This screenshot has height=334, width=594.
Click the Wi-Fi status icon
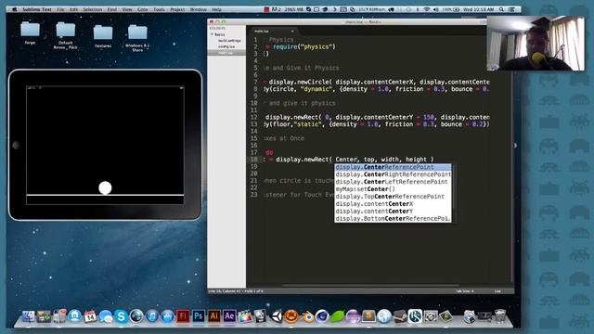pos(427,9)
